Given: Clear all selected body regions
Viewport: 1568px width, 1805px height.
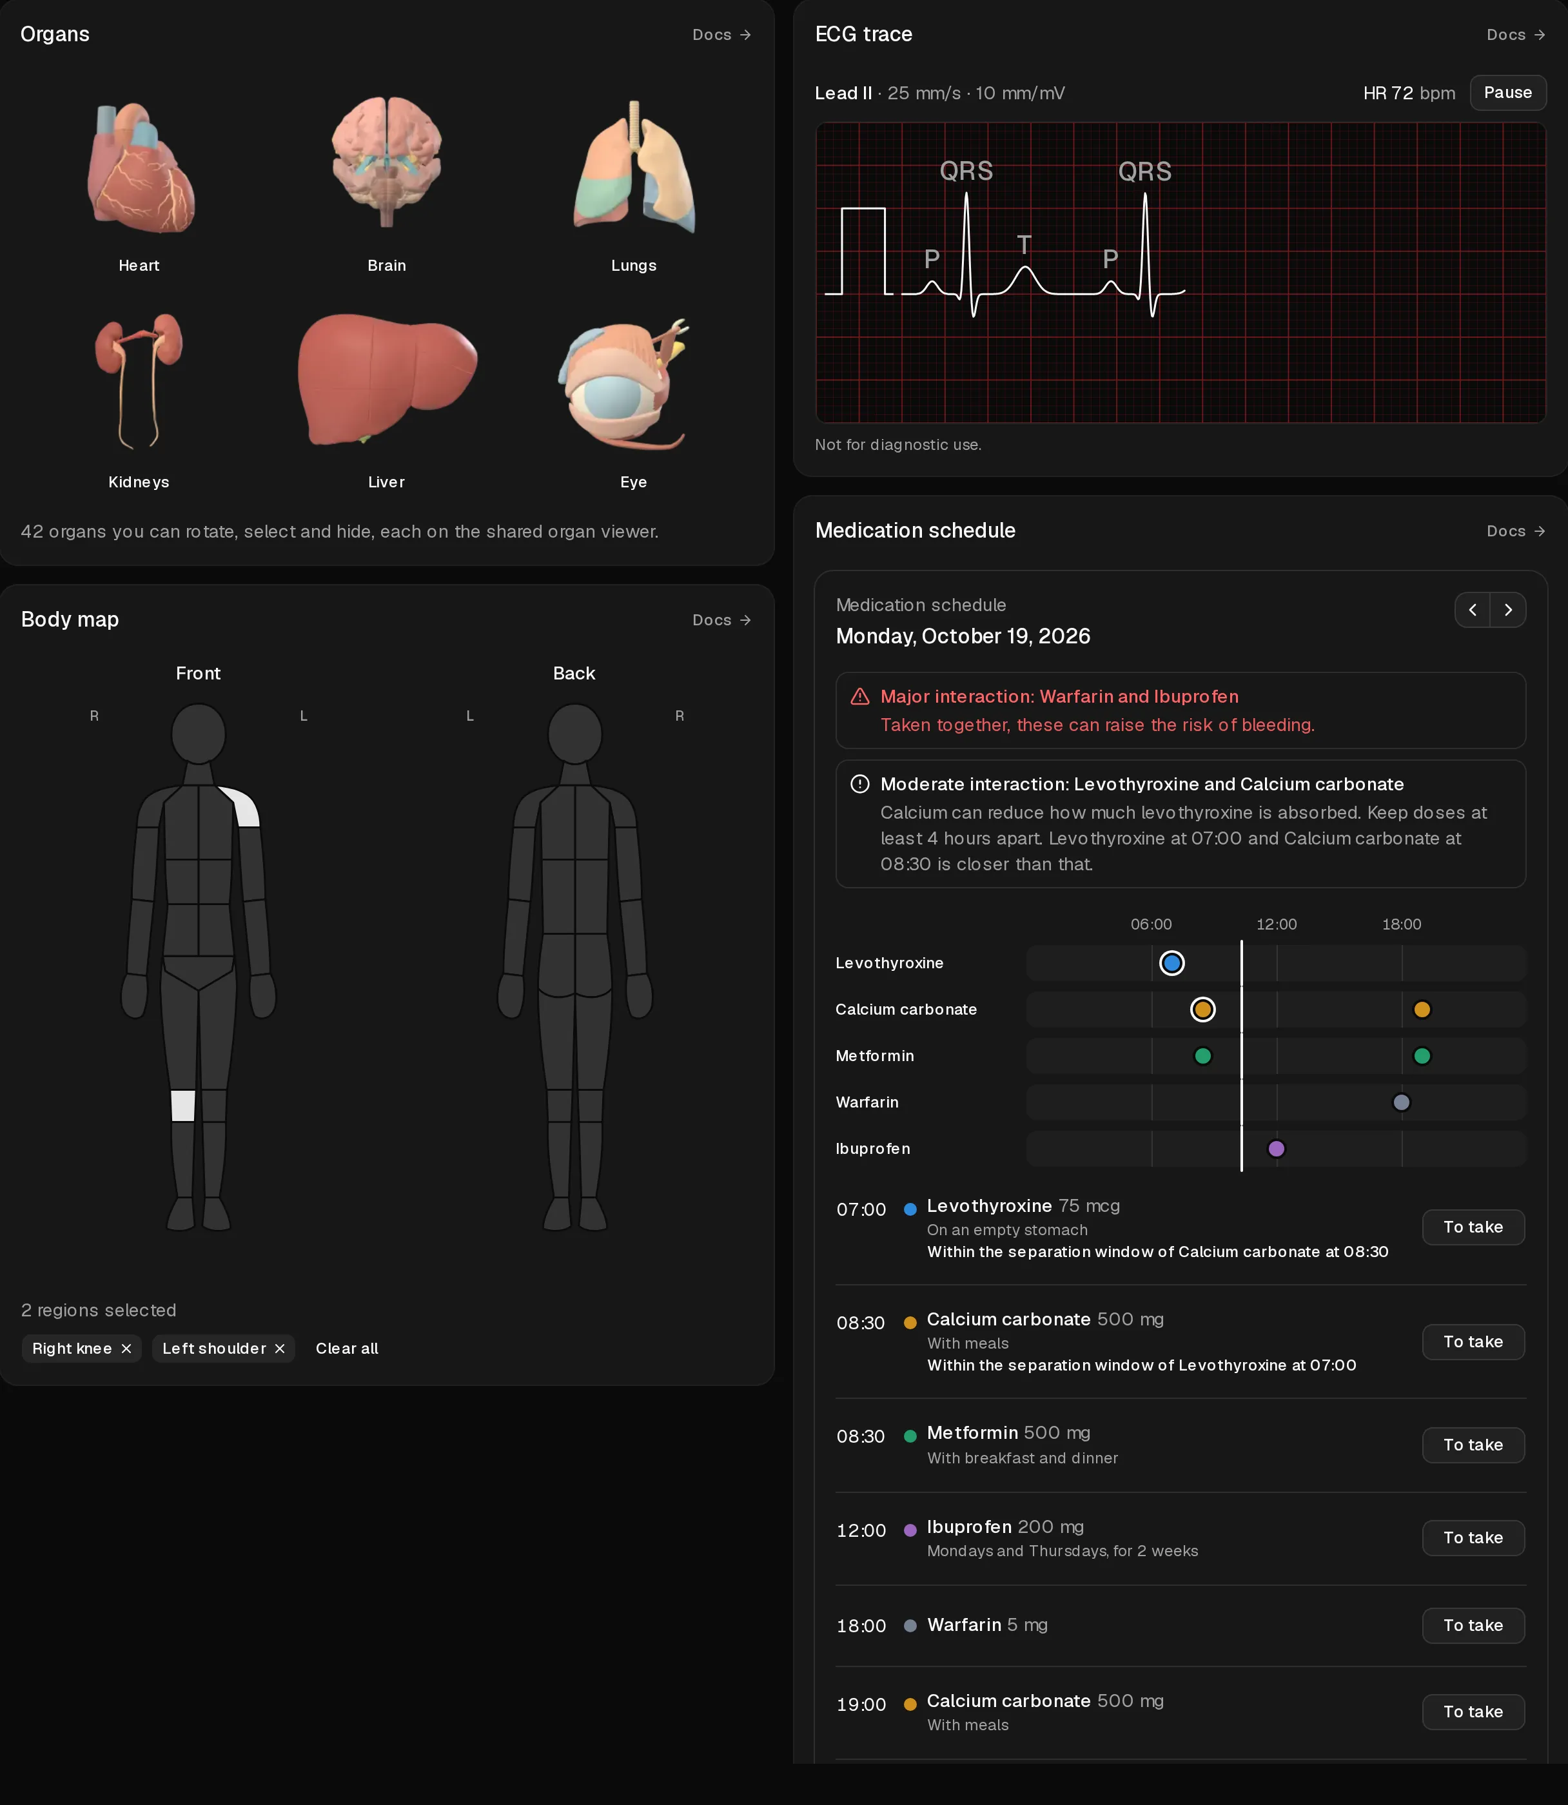Looking at the screenshot, I should coord(346,1349).
